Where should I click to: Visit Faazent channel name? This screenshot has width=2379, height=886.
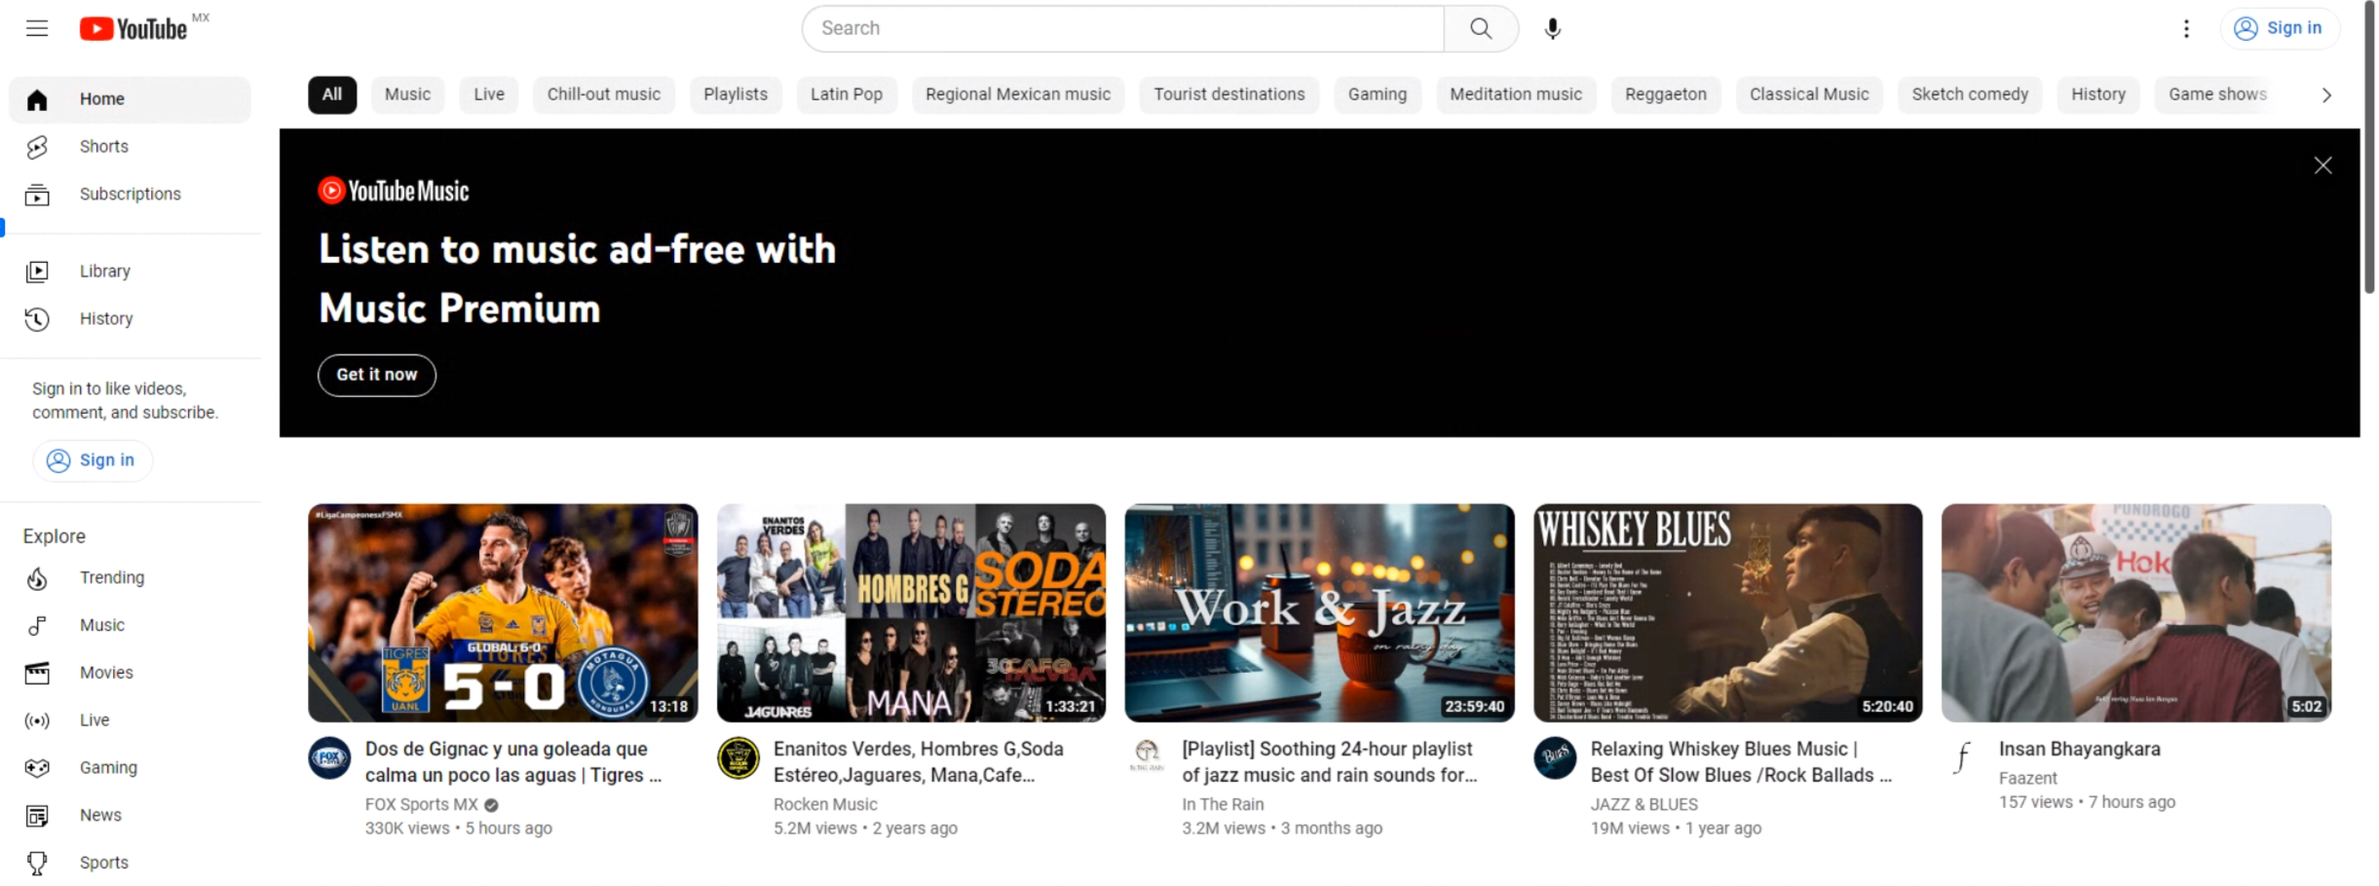coord(2027,778)
